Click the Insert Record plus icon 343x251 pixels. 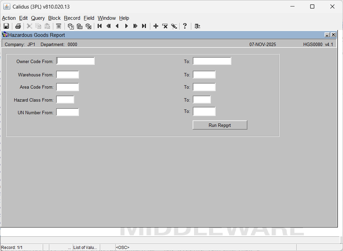(x=156, y=26)
